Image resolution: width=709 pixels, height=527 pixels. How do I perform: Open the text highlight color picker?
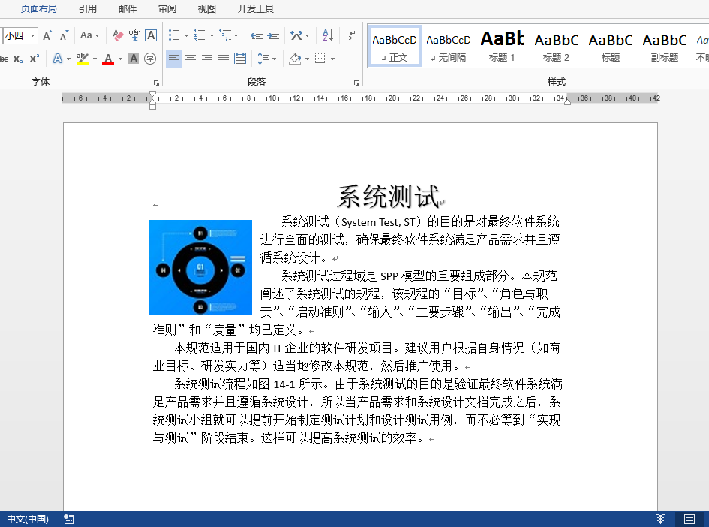coord(83,59)
